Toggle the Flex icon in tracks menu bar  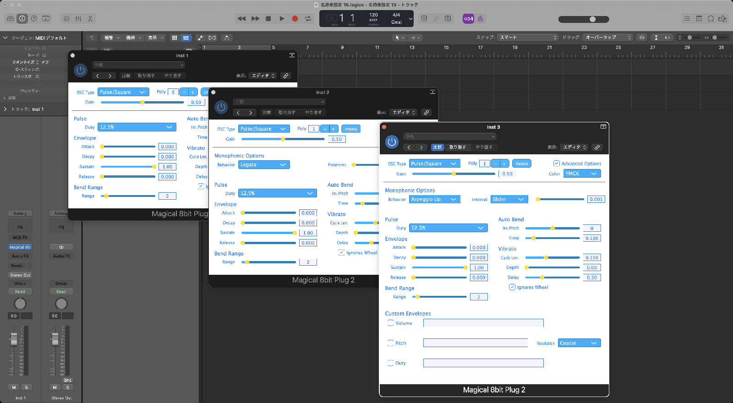coord(212,38)
